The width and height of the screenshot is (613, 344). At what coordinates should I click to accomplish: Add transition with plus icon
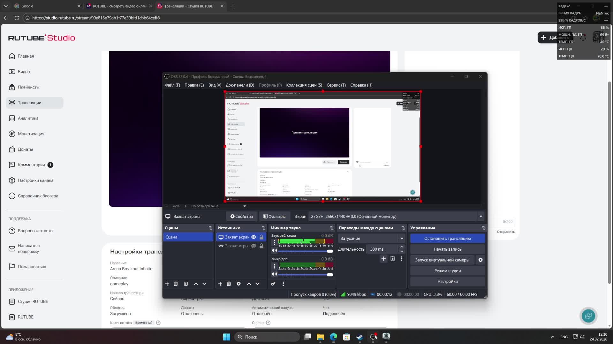tap(383, 259)
